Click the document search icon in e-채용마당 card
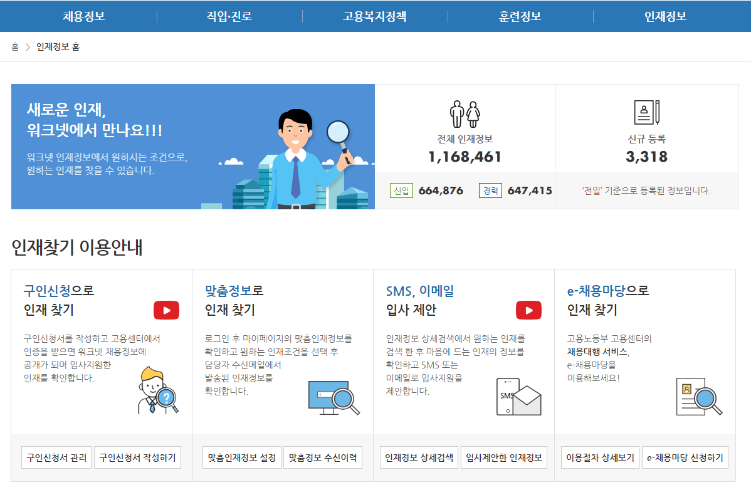The width and height of the screenshot is (751, 485). (x=699, y=397)
